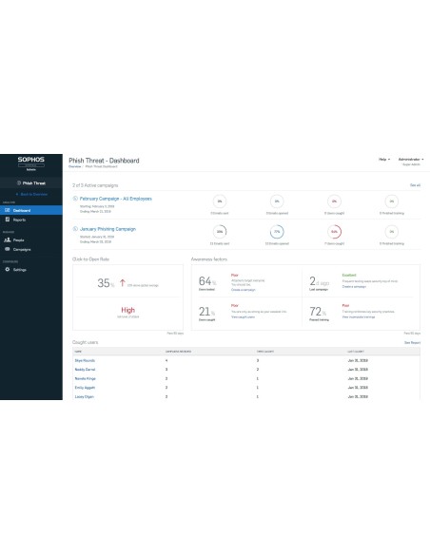Image resolution: width=430 pixels, height=555 pixels.
Task: Click the 2 of 3 Active campaigns heading
Action: [x=95, y=185]
